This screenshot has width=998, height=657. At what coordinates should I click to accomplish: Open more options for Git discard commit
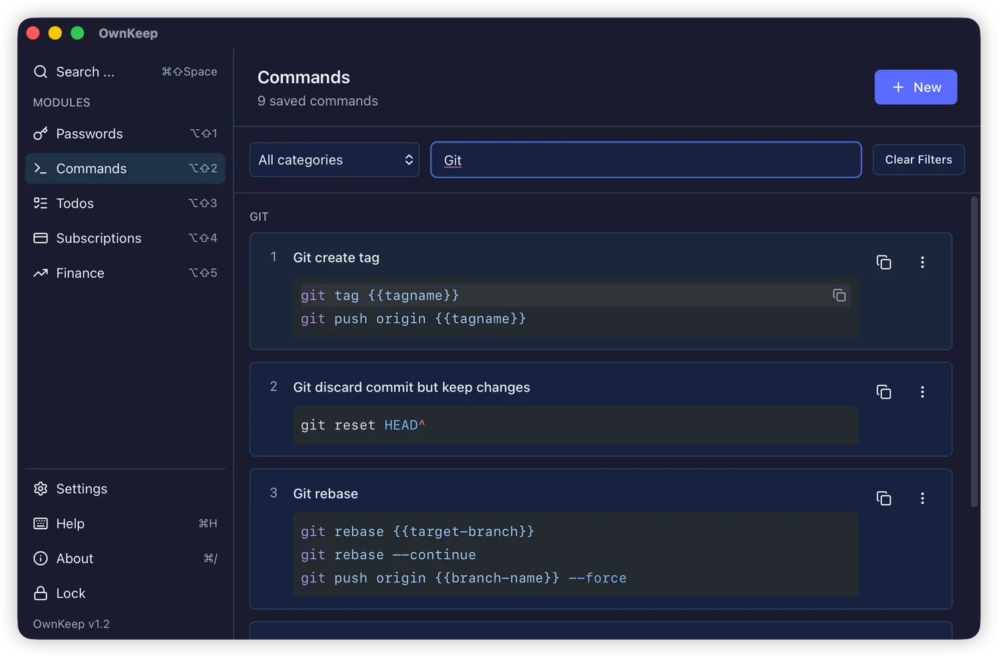pyautogui.click(x=922, y=392)
